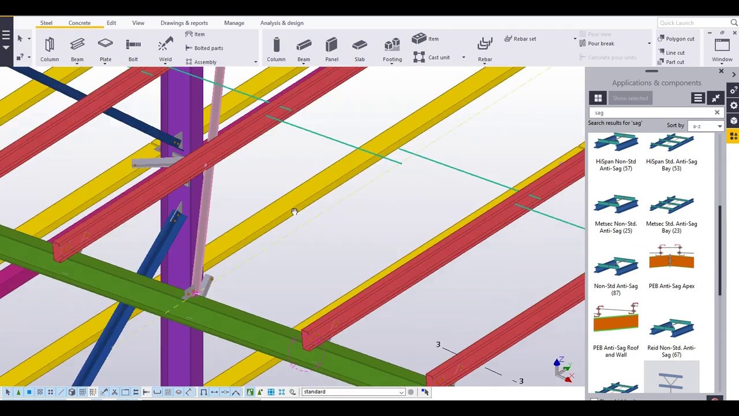This screenshot has height=416, width=739.
Task: Open the View tab
Action: (x=138, y=23)
